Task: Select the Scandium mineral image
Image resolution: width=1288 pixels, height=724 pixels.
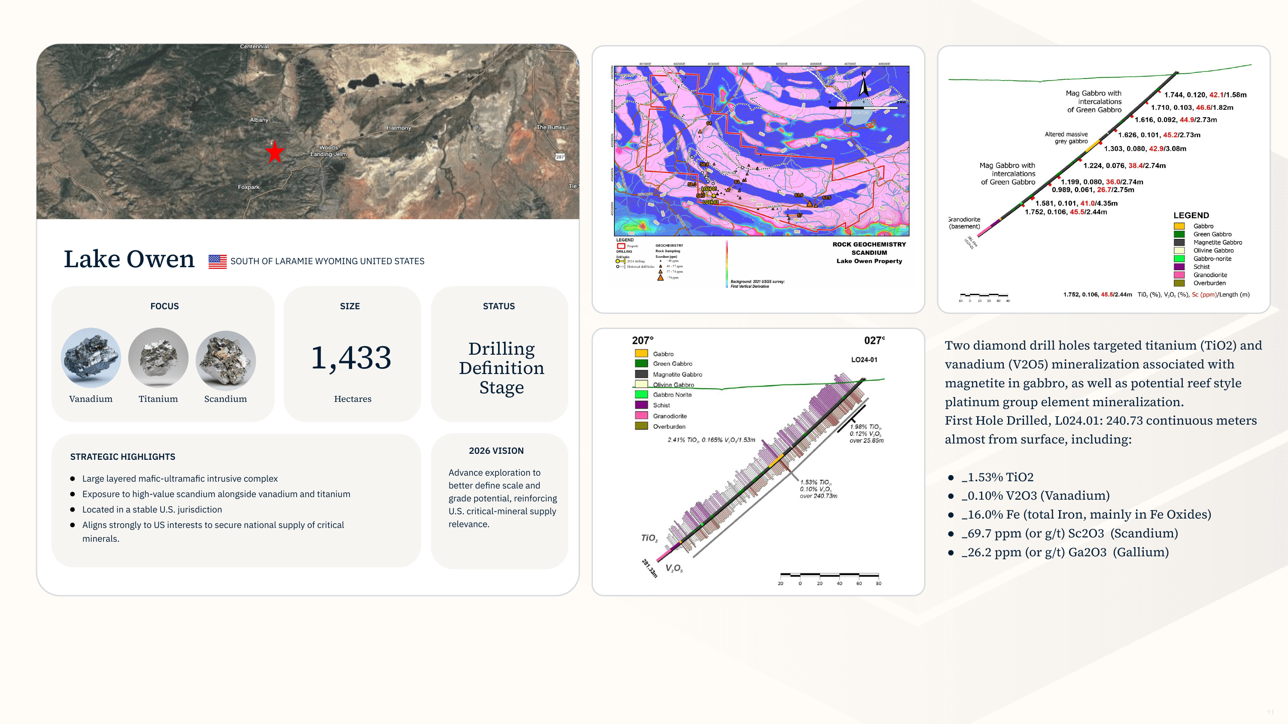Action: (x=225, y=360)
